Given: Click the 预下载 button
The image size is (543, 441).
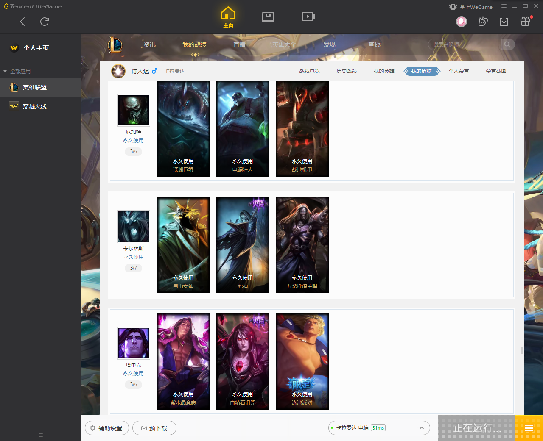Looking at the screenshot, I should point(154,428).
